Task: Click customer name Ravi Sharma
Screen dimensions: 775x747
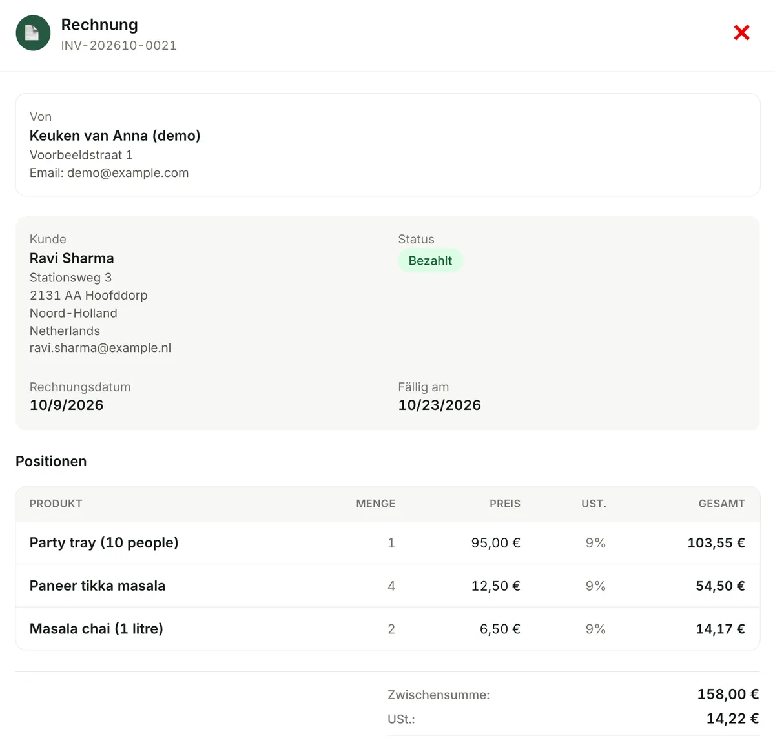Action: (72, 258)
